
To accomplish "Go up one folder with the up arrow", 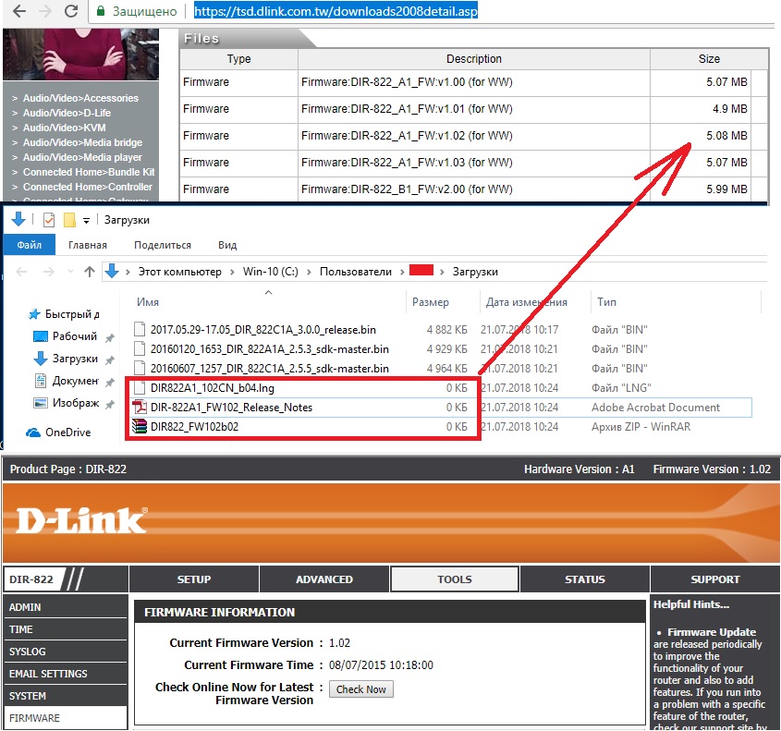I will pos(89,272).
